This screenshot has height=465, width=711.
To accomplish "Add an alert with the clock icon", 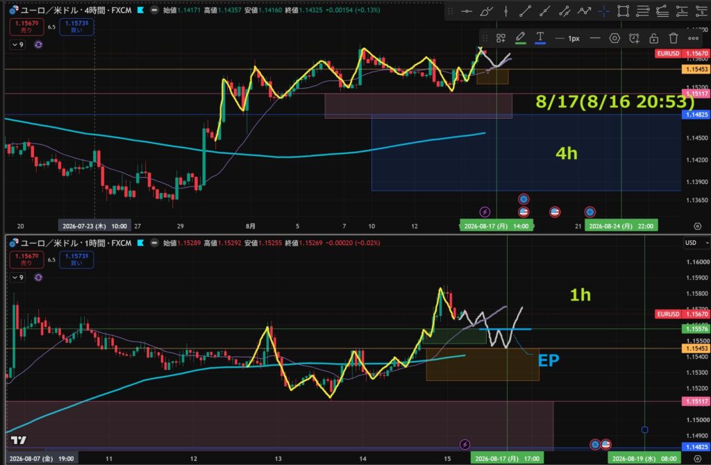I will [634, 39].
